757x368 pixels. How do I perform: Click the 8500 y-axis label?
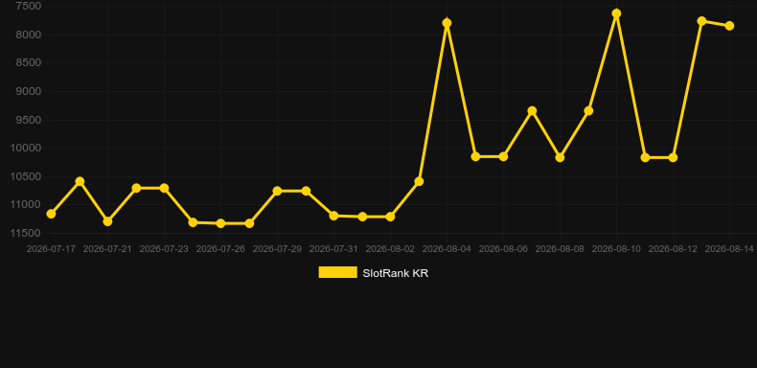[x=29, y=63]
